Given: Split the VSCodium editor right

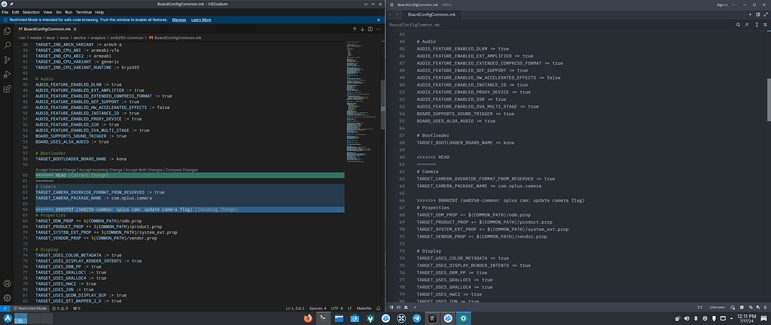Looking at the screenshot, I should [x=370, y=29].
